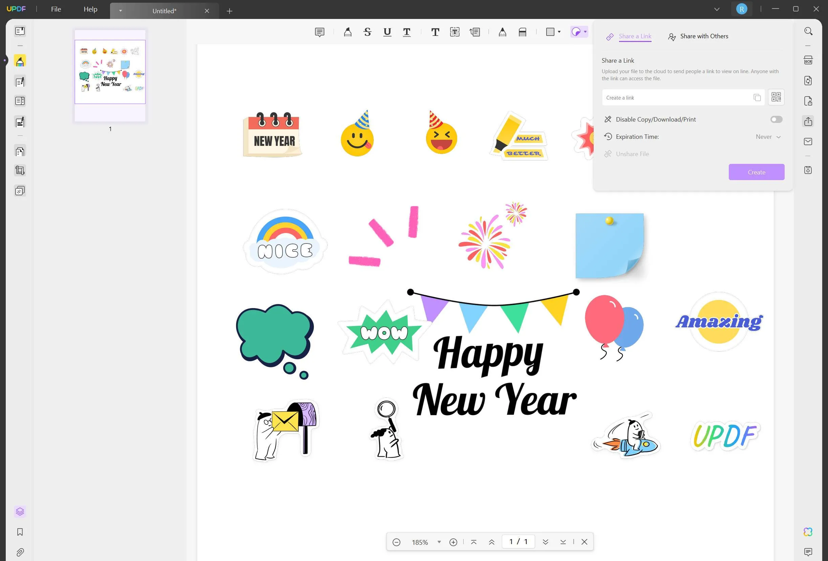The image size is (828, 561).
Task: Switch to Share with Others tab
Action: click(x=698, y=36)
